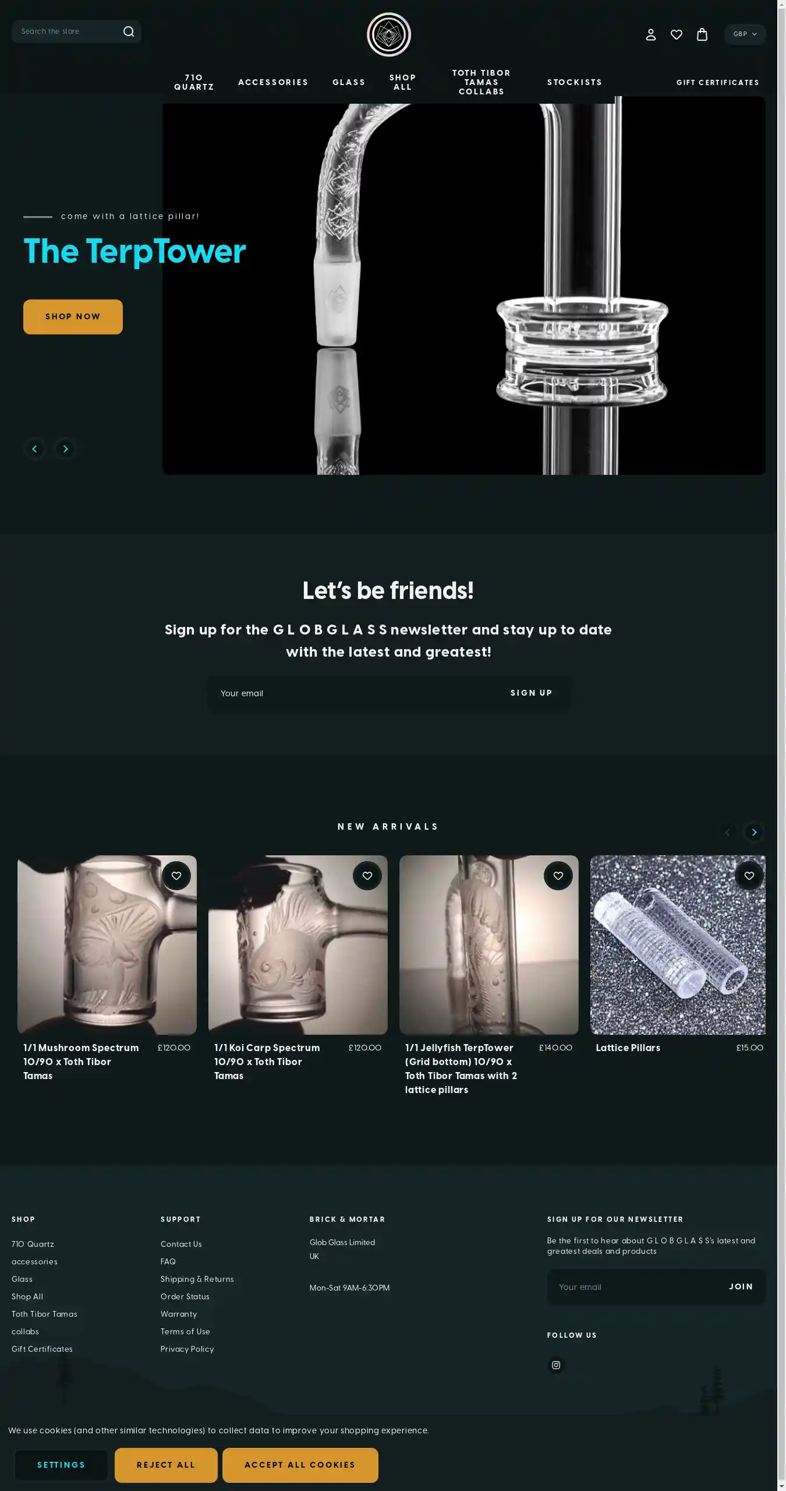The width and height of the screenshot is (786, 1491).
Task: Open the user account icon
Action: (651, 35)
